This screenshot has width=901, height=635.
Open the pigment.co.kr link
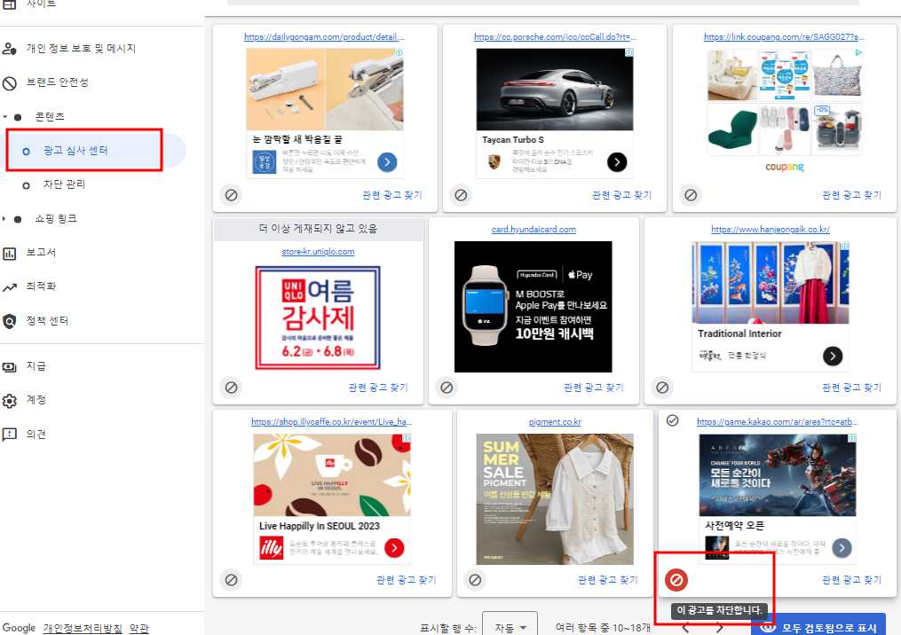pos(555,422)
